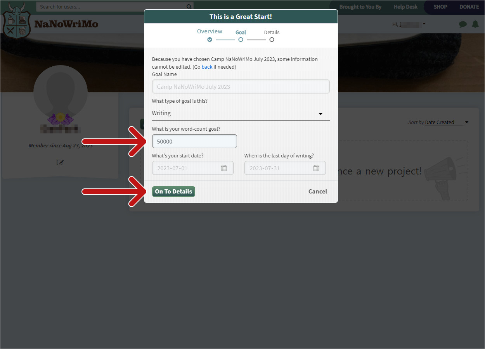Expand the goal type Writing dropdown
This screenshot has width=485, height=349.
click(241, 113)
